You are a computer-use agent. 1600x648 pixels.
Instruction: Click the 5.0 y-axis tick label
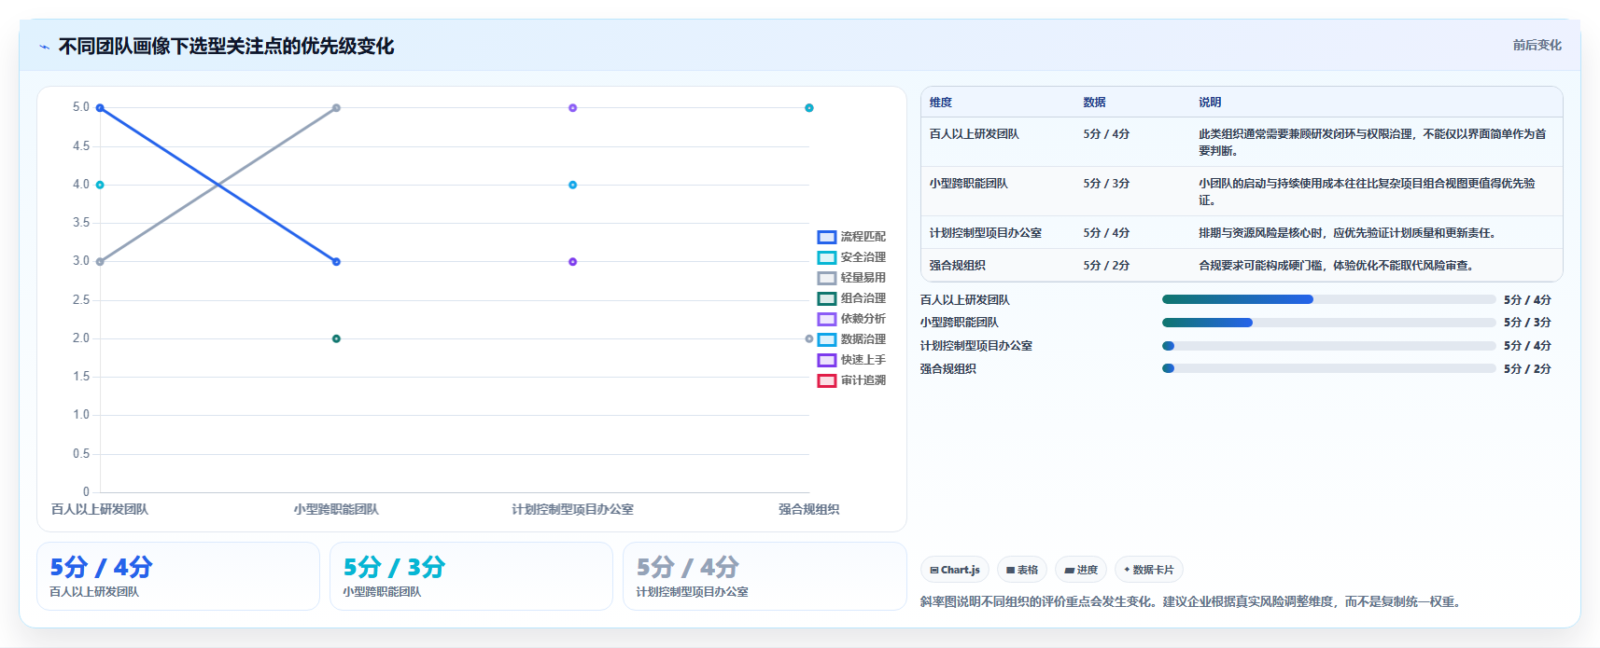81,107
